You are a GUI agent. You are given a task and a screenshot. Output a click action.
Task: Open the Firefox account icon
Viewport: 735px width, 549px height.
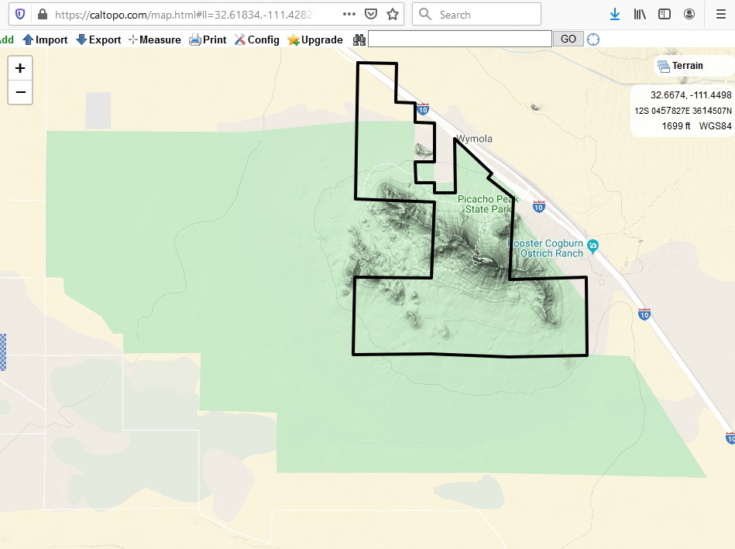click(689, 14)
